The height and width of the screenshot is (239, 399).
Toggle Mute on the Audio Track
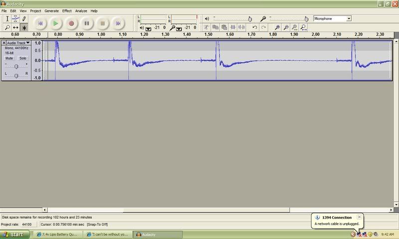(9, 58)
